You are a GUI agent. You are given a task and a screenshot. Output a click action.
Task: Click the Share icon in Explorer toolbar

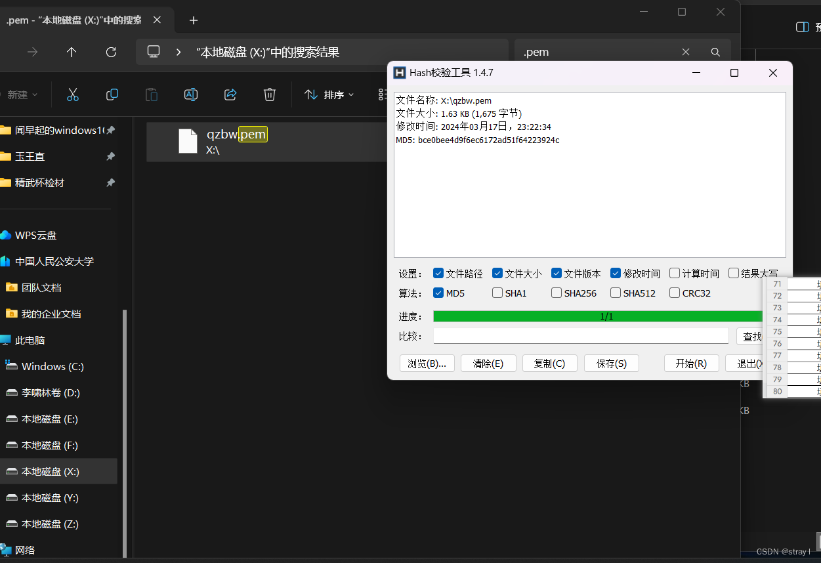pos(230,95)
